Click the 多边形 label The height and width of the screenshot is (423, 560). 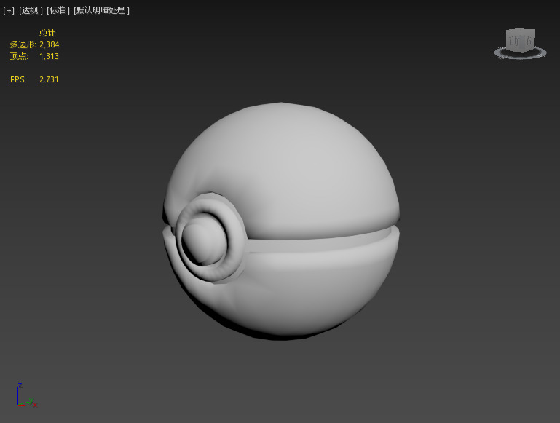click(23, 44)
